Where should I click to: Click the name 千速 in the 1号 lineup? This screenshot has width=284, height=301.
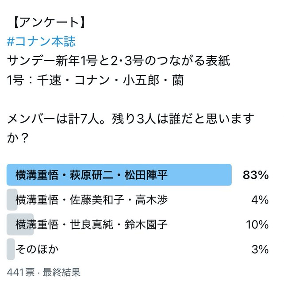coord(48,81)
